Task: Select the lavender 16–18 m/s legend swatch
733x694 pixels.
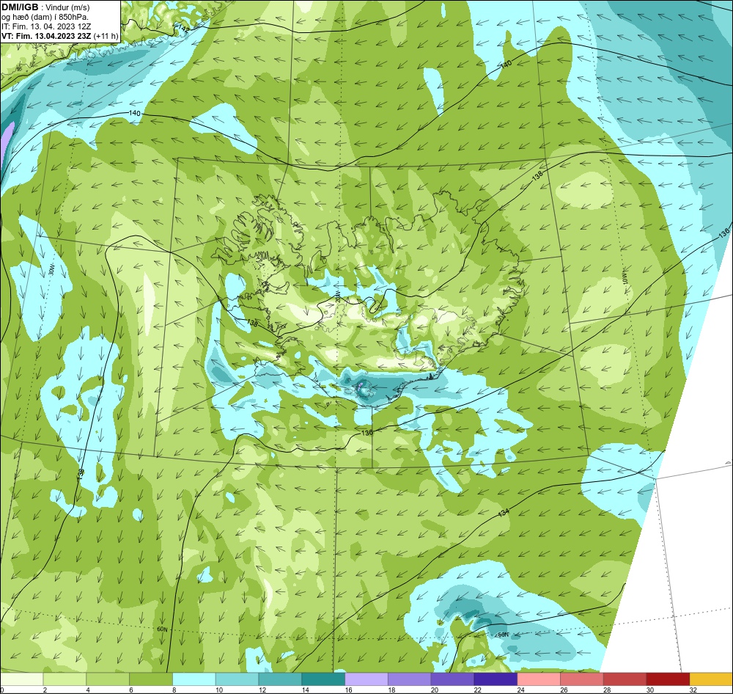Action: click(x=366, y=679)
